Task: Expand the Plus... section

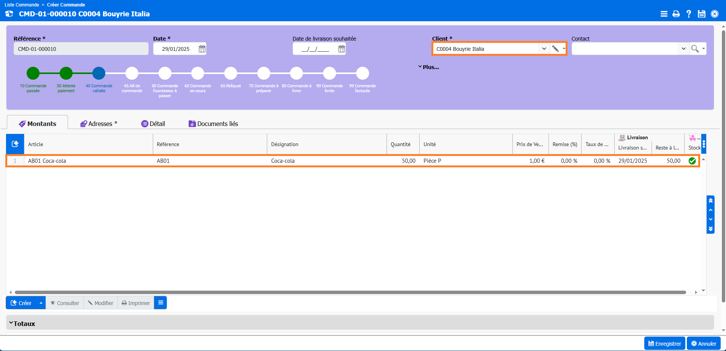Action: point(428,67)
